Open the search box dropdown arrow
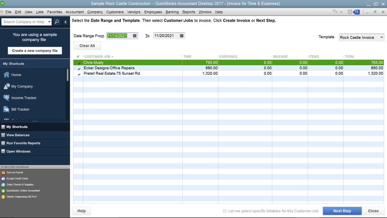The height and width of the screenshot is (218, 387). tap(49, 22)
